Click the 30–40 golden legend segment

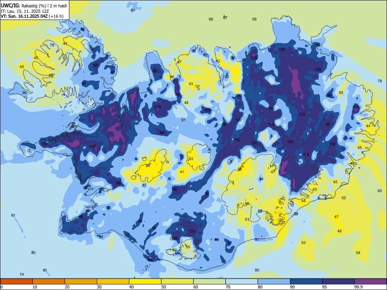tap(113, 281)
